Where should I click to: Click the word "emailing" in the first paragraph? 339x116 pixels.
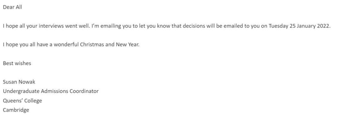coord(110,26)
